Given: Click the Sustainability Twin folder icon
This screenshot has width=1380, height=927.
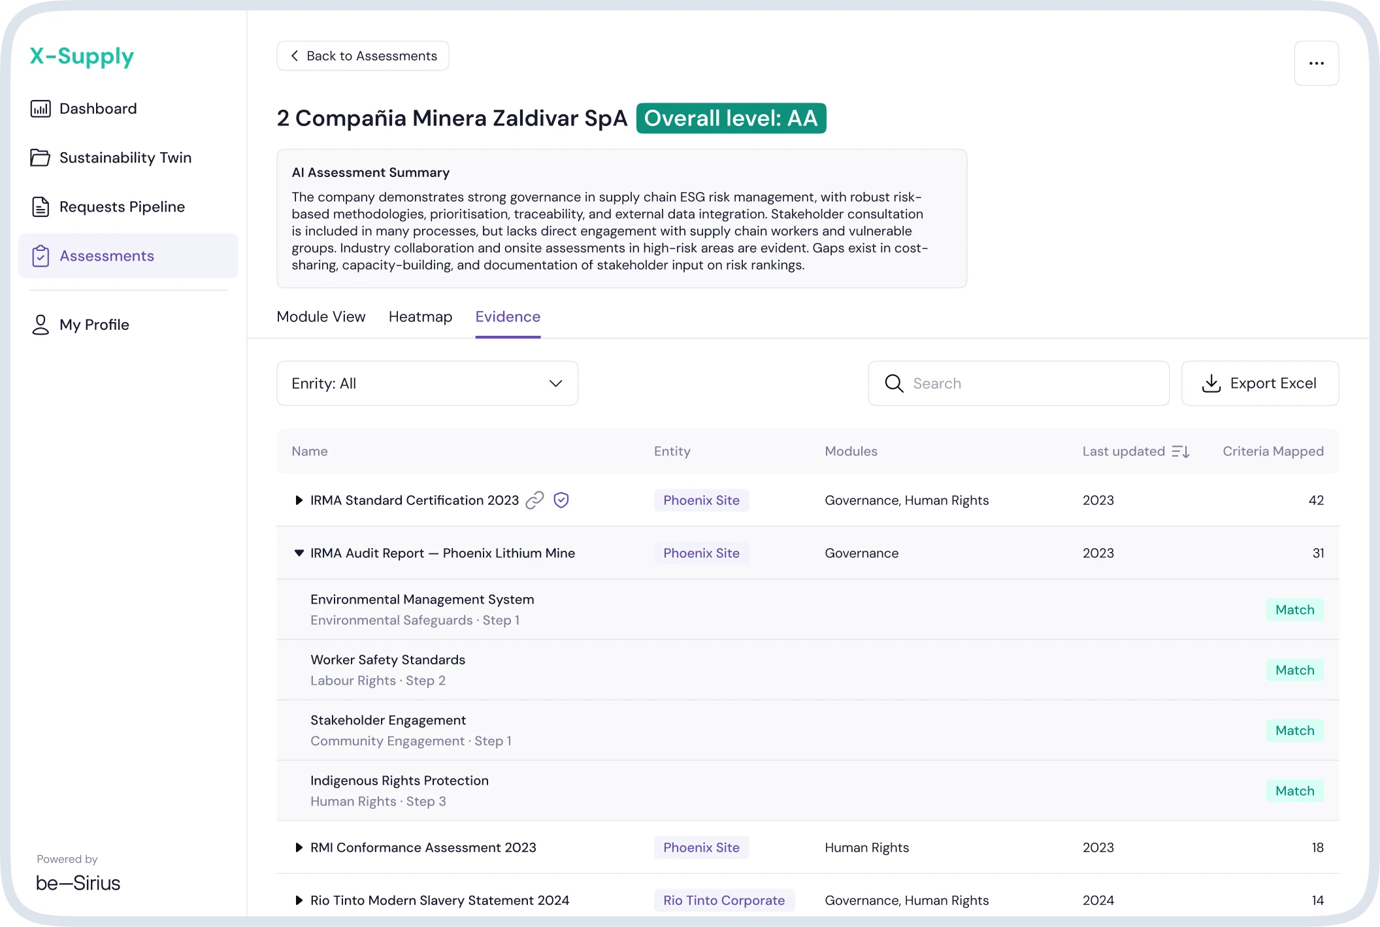Looking at the screenshot, I should (41, 157).
